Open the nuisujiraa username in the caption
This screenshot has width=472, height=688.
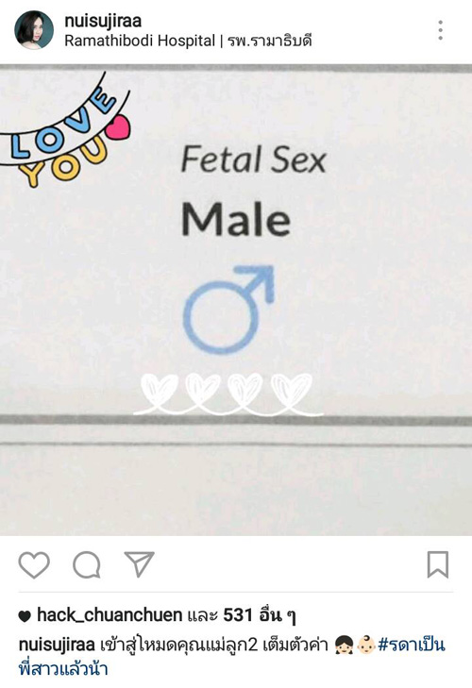pyautogui.click(x=57, y=646)
